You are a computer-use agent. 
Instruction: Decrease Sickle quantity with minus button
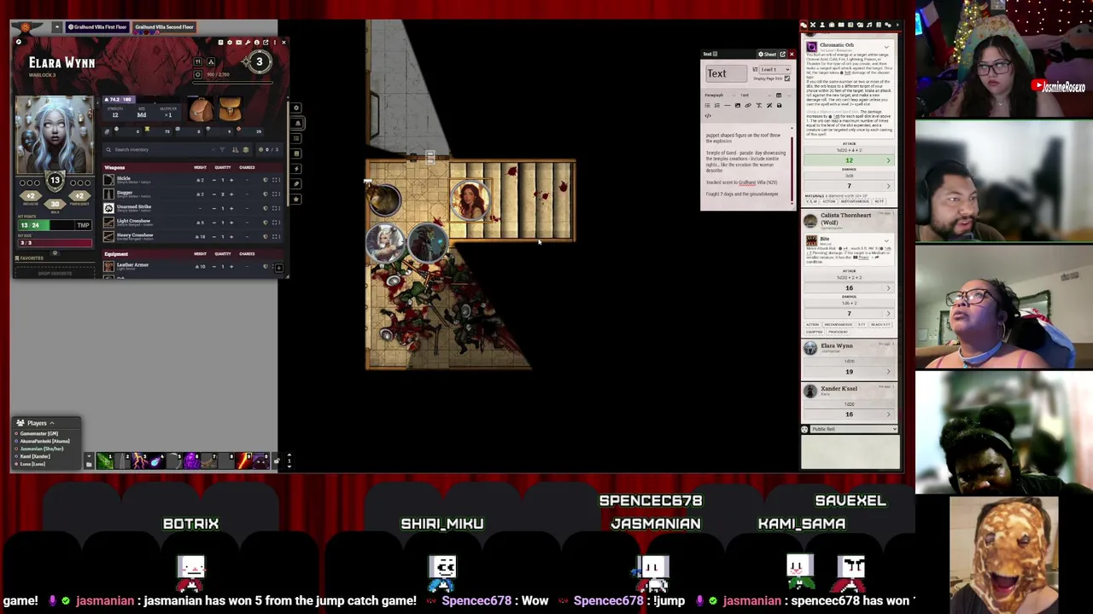(214, 180)
